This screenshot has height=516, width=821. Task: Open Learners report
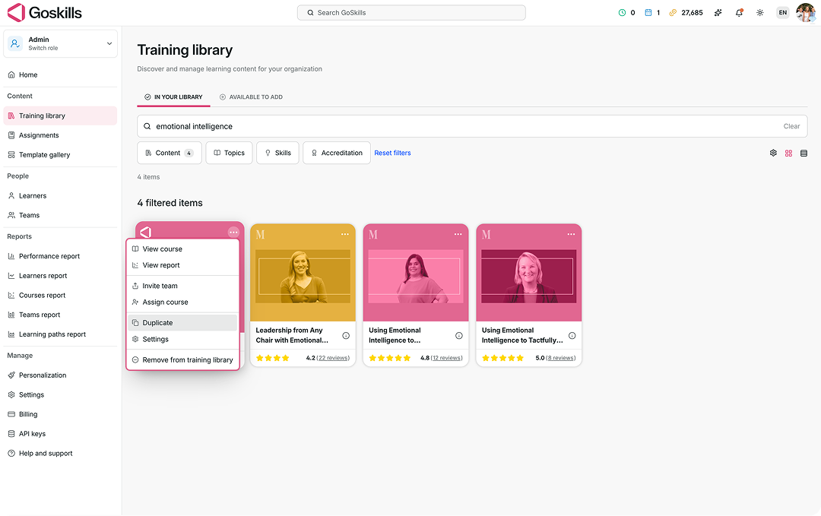pos(60,276)
